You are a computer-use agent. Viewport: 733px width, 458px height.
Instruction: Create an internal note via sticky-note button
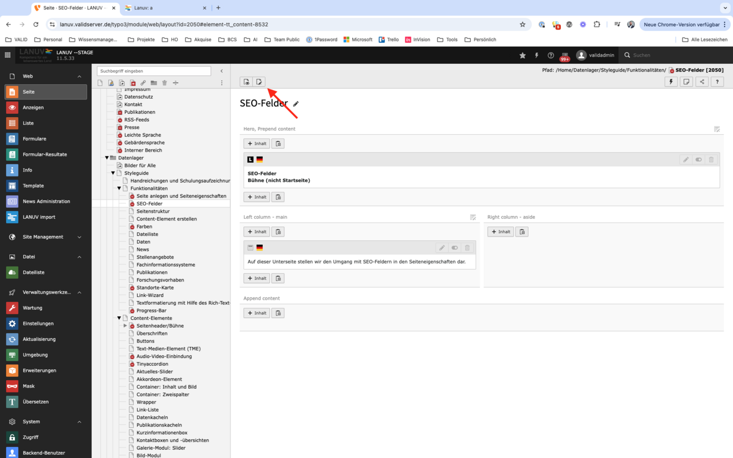coord(686,82)
